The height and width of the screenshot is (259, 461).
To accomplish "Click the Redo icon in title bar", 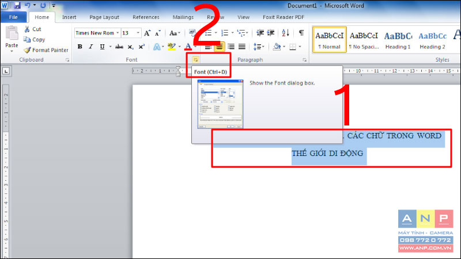I will (43, 5).
